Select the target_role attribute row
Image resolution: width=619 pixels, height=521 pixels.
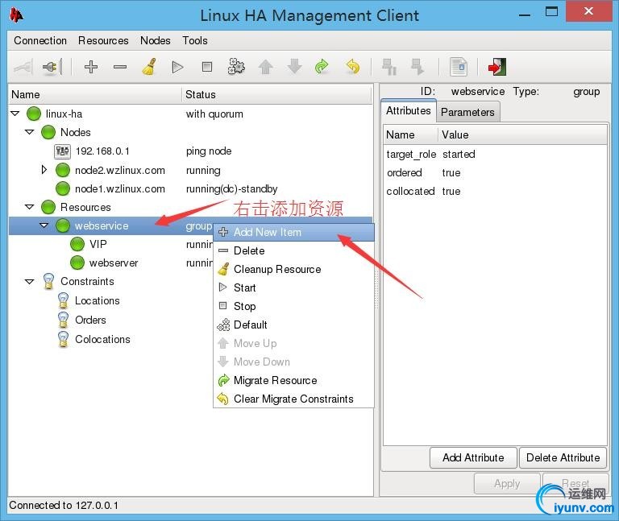point(495,155)
